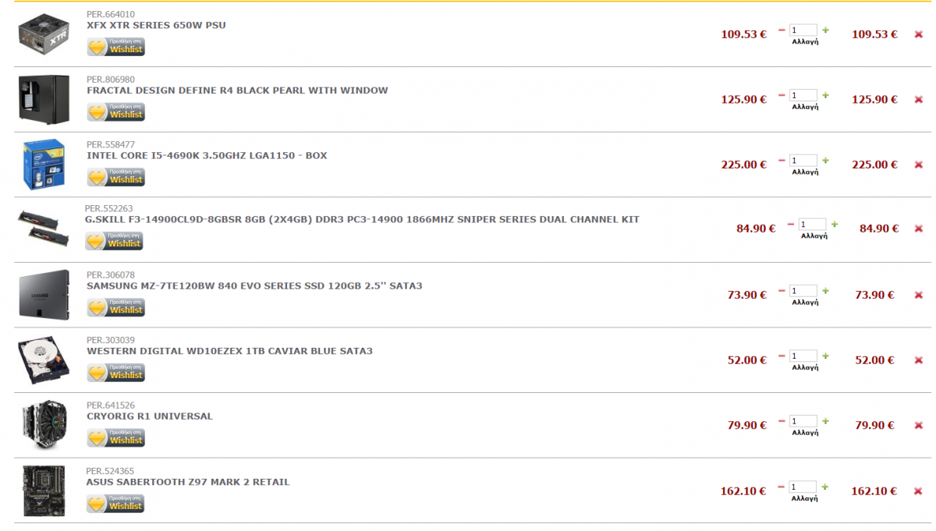
Task: Click minus icon for ASUS Sabertooth Z97
Action: coord(782,488)
